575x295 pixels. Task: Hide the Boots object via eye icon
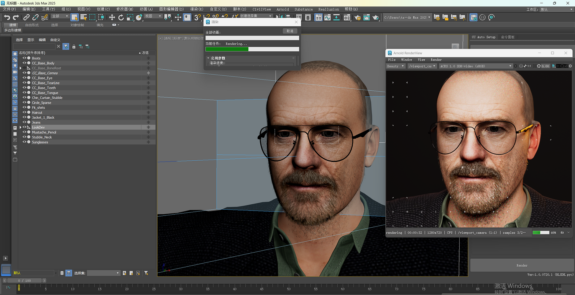25,58
